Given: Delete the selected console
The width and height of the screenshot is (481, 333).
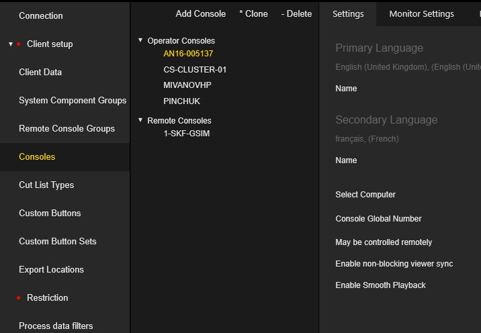Looking at the screenshot, I should coord(296,13).
